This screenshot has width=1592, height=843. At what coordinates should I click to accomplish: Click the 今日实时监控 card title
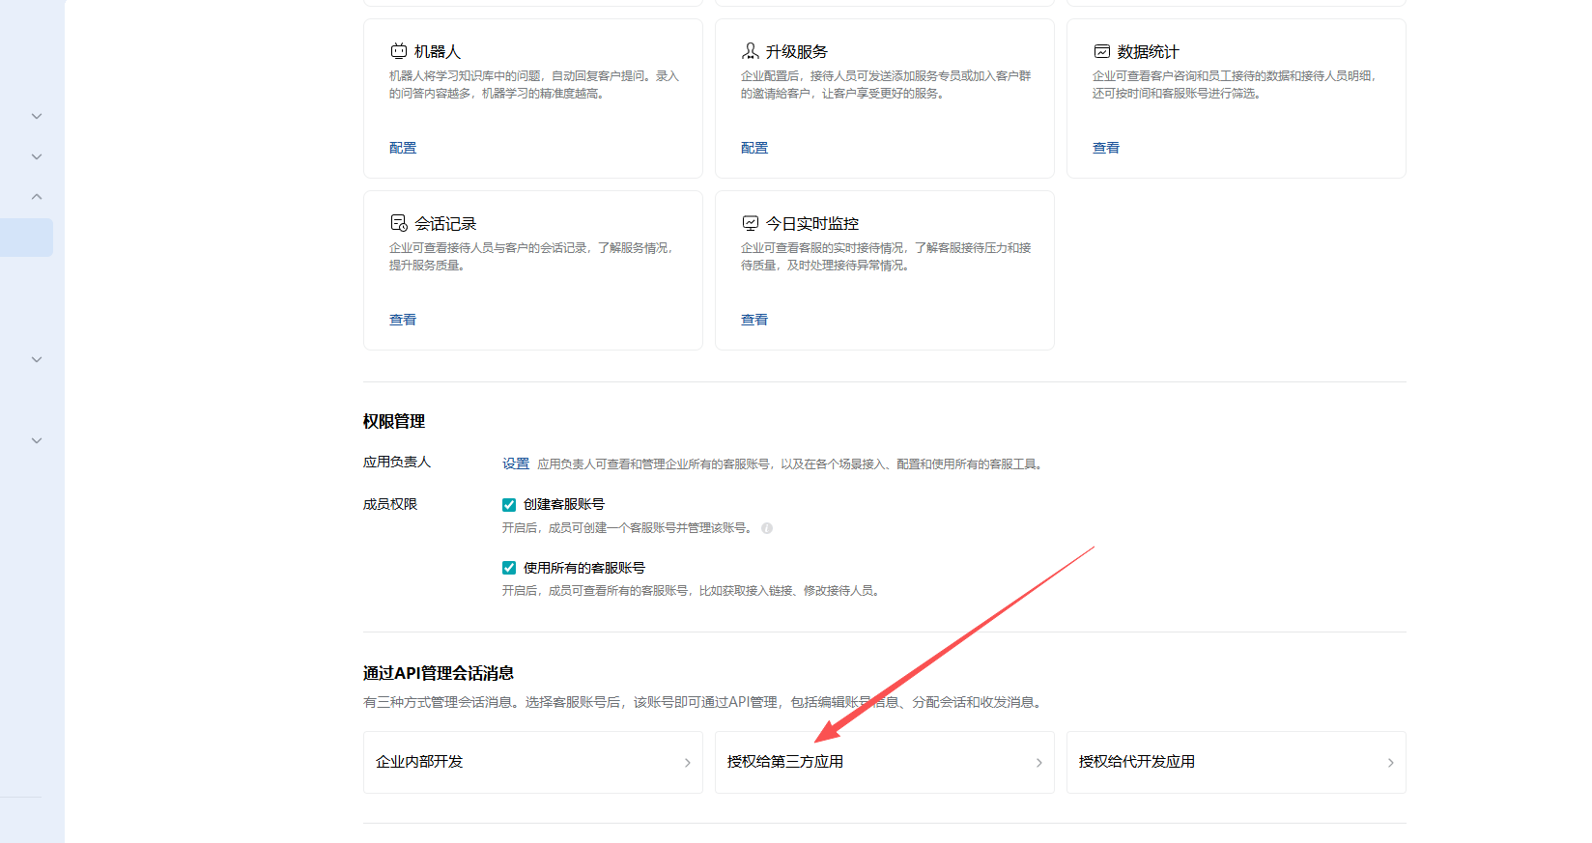click(x=812, y=224)
